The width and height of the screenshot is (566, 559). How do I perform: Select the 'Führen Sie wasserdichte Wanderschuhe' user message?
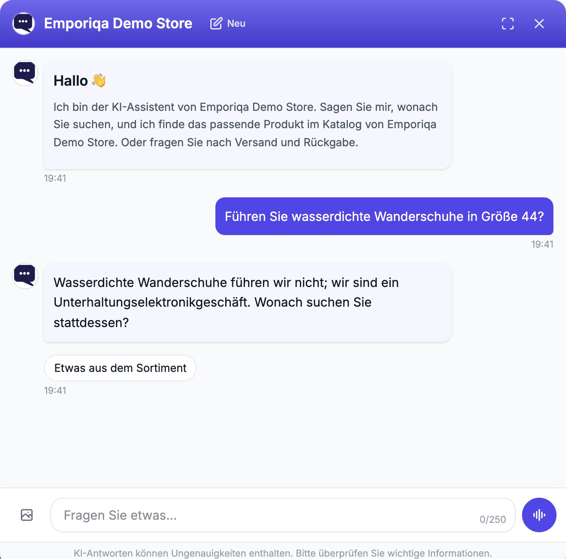coord(384,216)
